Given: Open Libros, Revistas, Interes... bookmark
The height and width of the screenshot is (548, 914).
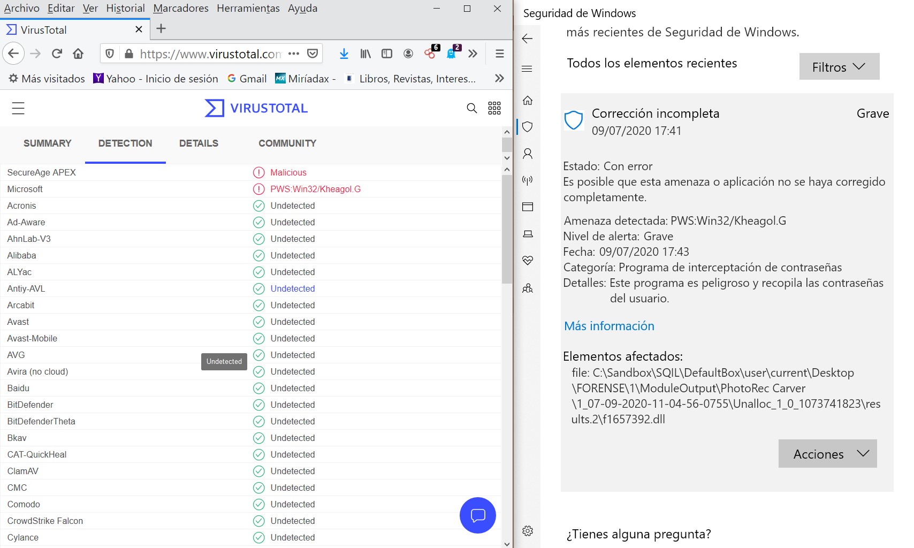Looking at the screenshot, I should pos(410,79).
